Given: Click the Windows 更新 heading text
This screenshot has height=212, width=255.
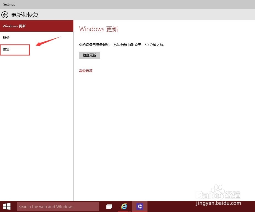Looking at the screenshot, I should click(x=98, y=29).
